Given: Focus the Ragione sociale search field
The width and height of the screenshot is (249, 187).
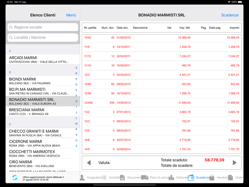Looking at the screenshot, I should 43,27.
